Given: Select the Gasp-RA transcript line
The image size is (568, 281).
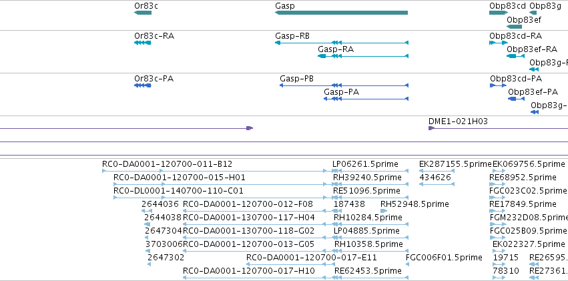Looking at the screenshot, I should click(x=363, y=56).
